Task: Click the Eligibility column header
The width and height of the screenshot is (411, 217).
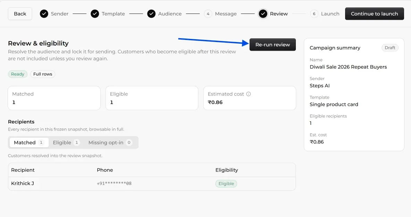Action: coord(227,170)
